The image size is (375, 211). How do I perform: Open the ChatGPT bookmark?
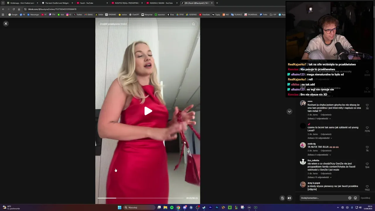coord(134,15)
